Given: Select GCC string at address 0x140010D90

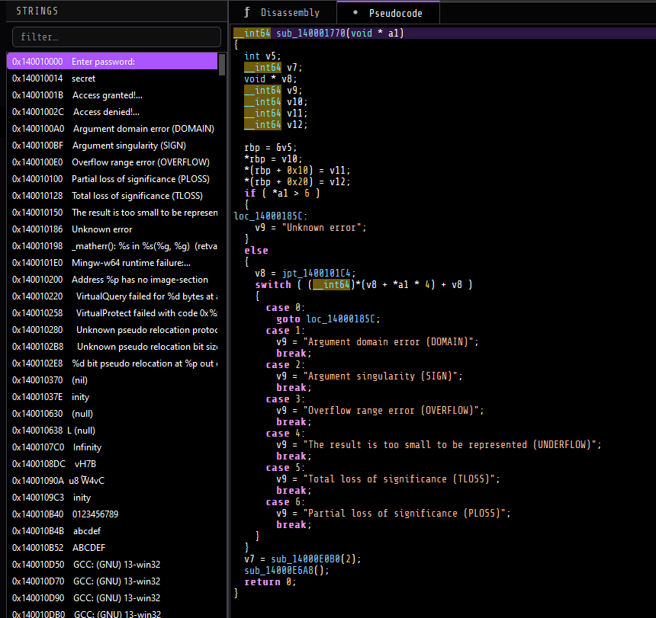Looking at the screenshot, I should (x=112, y=597).
